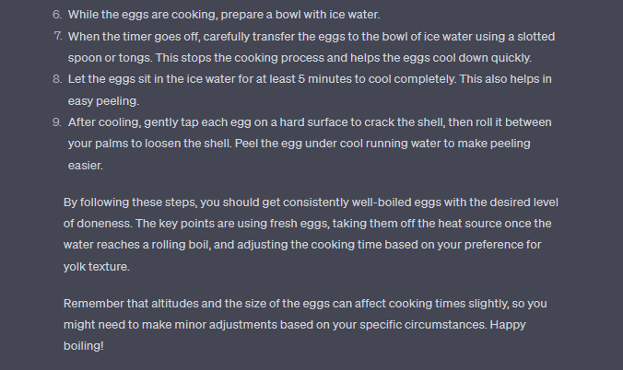Click the list number 6 marker
The width and height of the screenshot is (623, 370).
click(x=56, y=16)
